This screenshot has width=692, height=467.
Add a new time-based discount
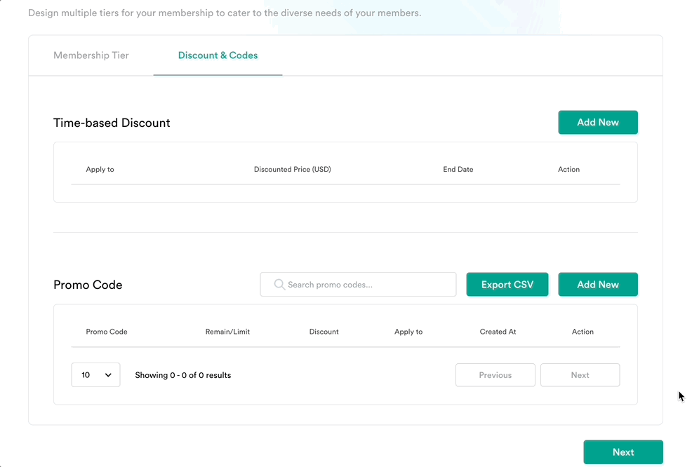coord(597,122)
